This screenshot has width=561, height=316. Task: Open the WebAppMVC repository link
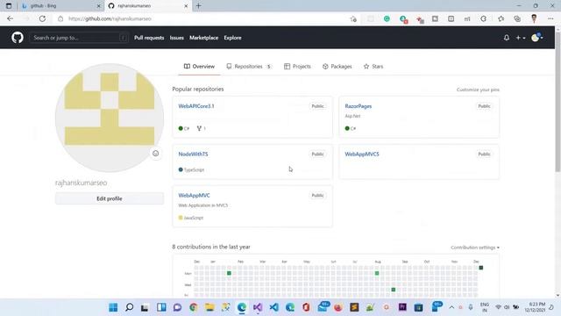(x=194, y=195)
